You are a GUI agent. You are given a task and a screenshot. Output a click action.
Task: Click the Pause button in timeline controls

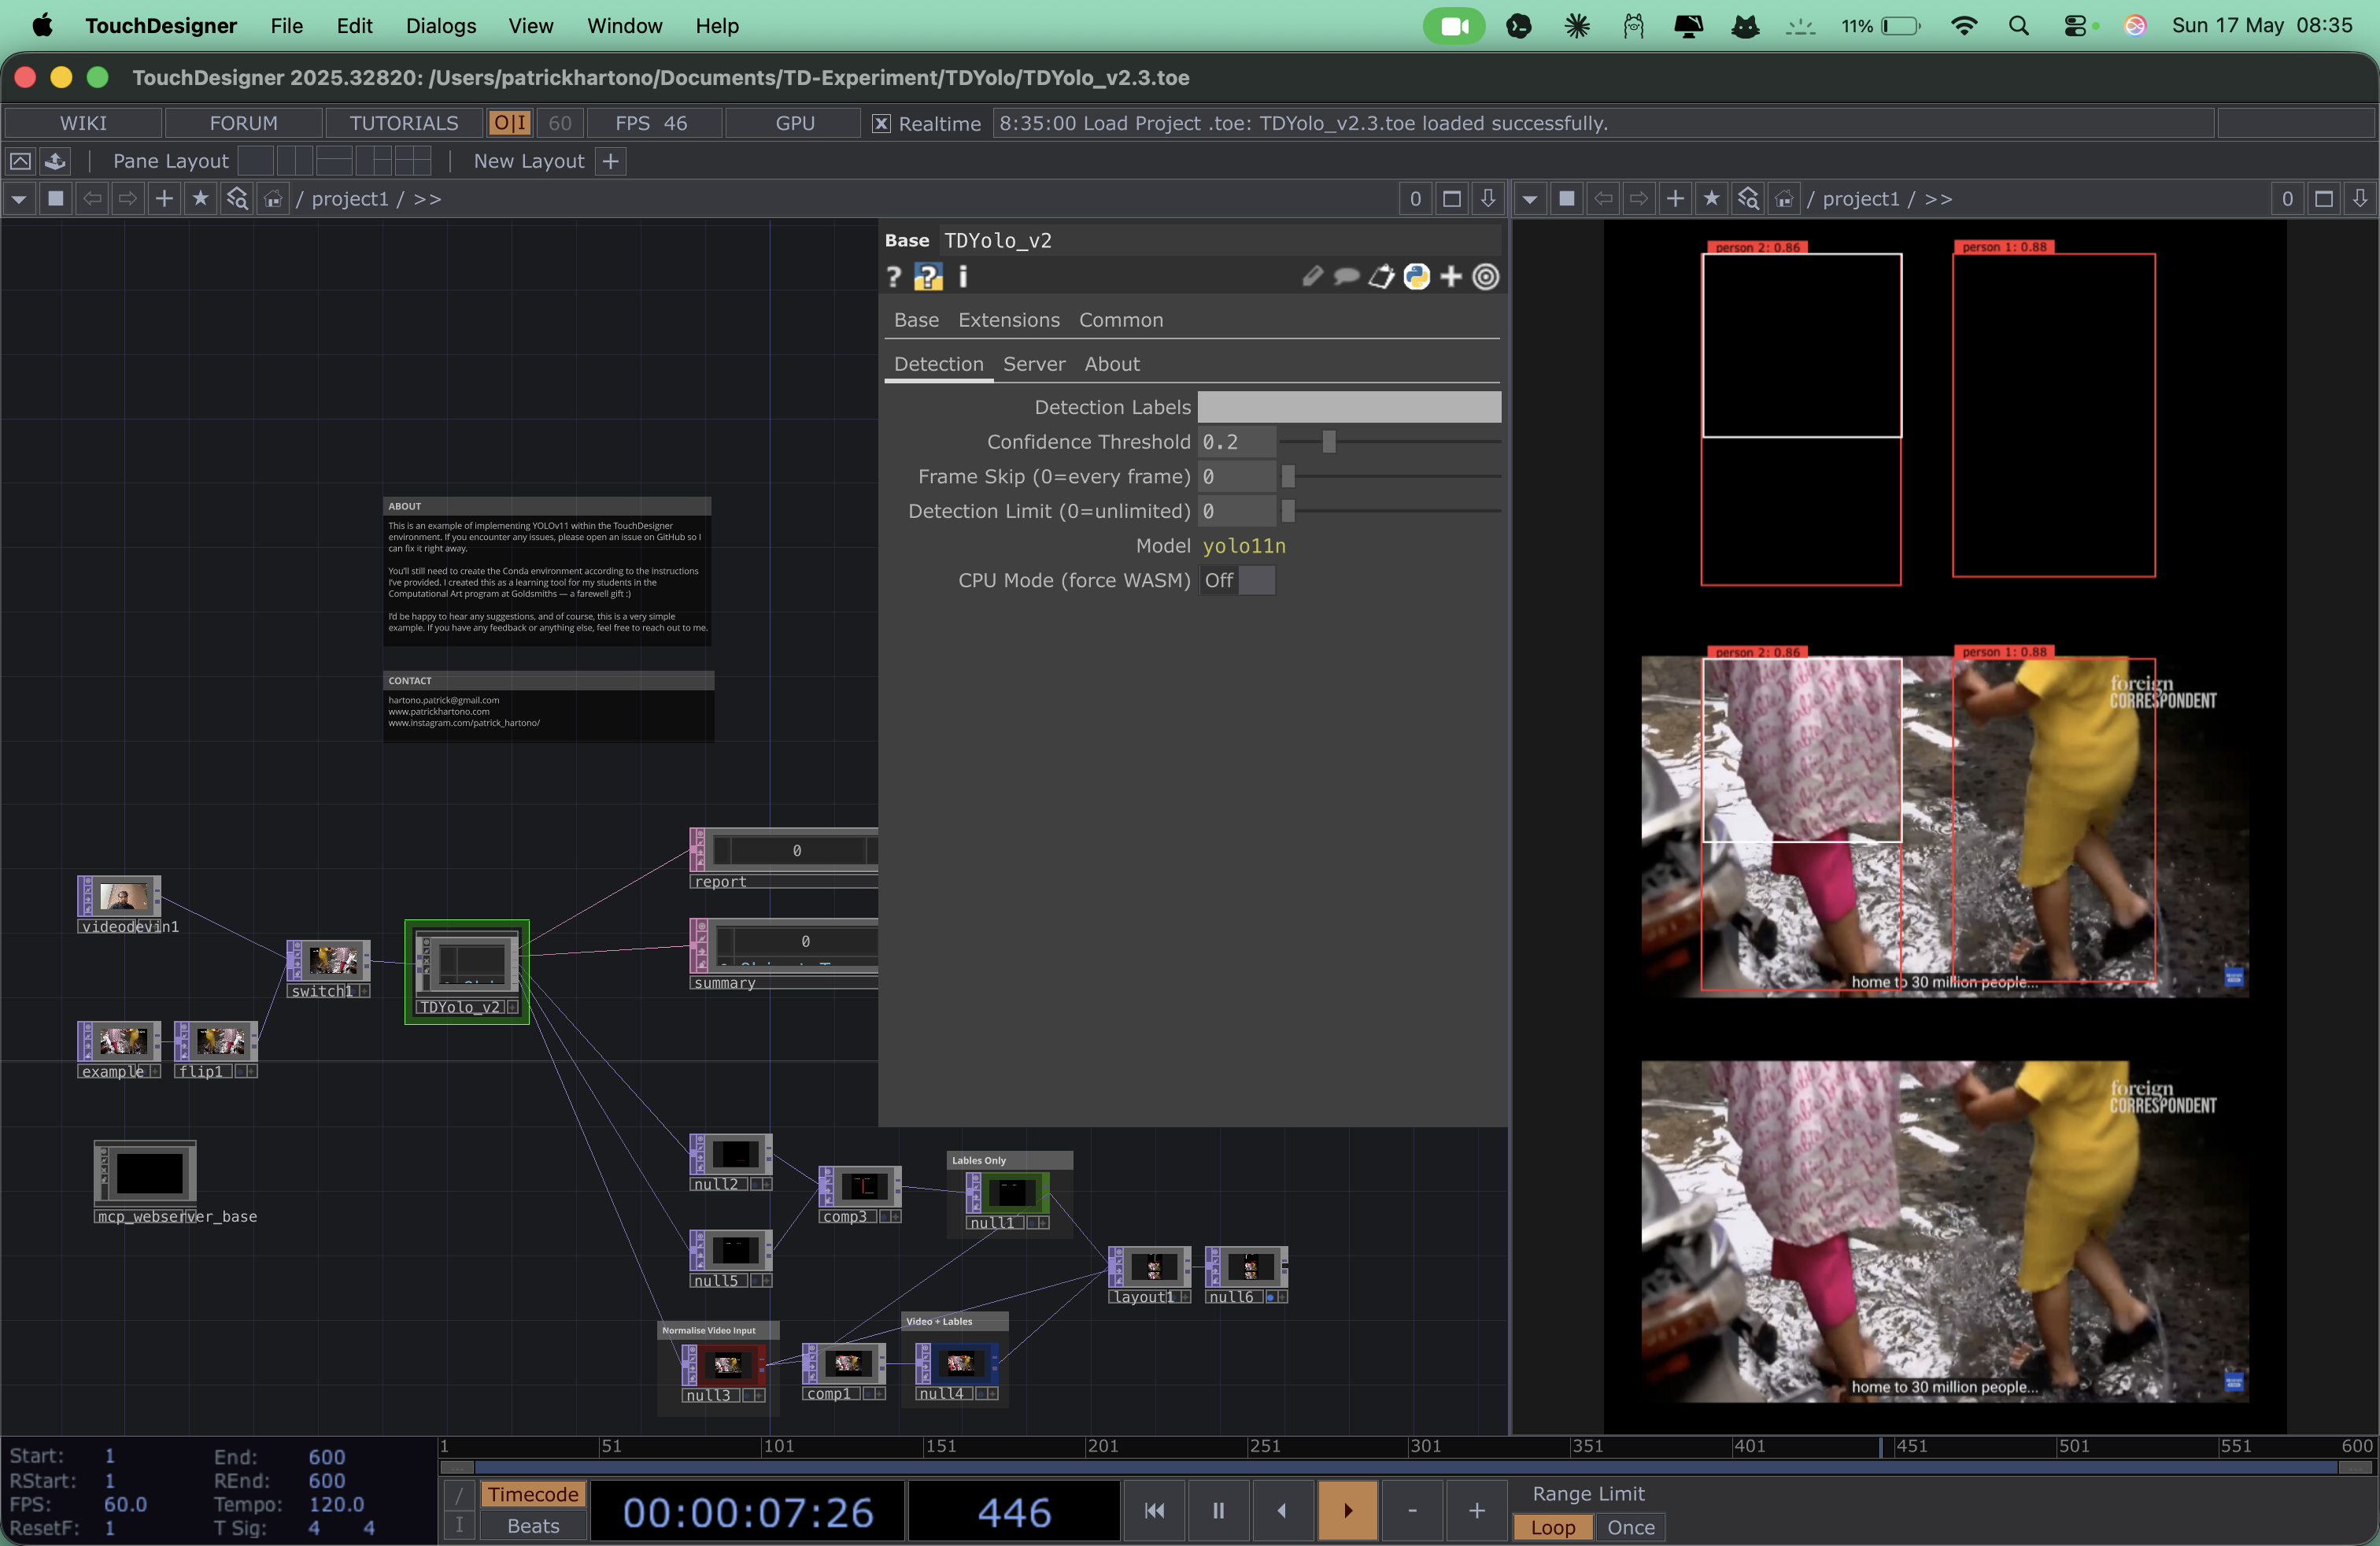click(x=1218, y=1510)
